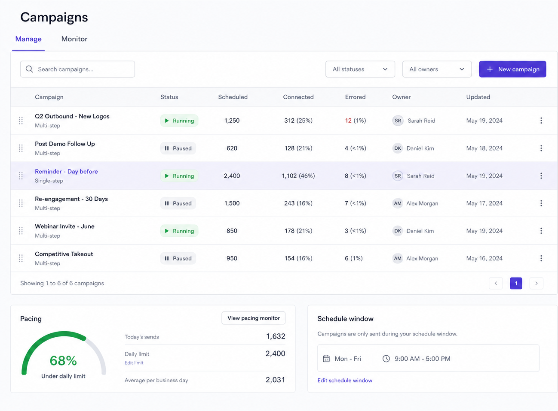Click the 1,102 (46%) connected value
This screenshot has height=411, width=558.
tap(298, 175)
